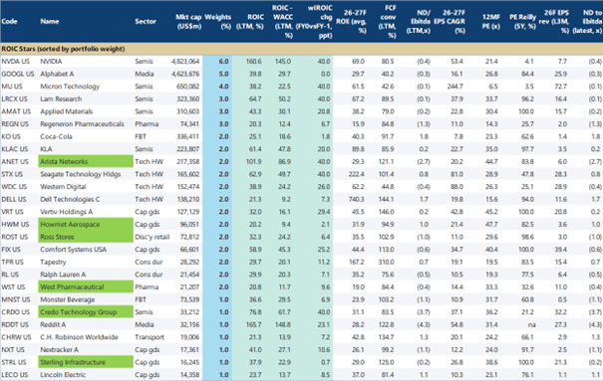Select Reddit ROIC value 165.7

click(254, 324)
